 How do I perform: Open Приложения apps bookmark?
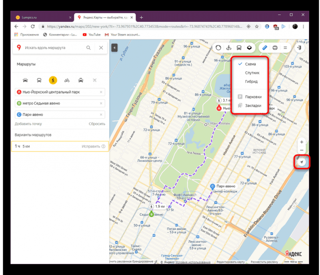point(26,35)
